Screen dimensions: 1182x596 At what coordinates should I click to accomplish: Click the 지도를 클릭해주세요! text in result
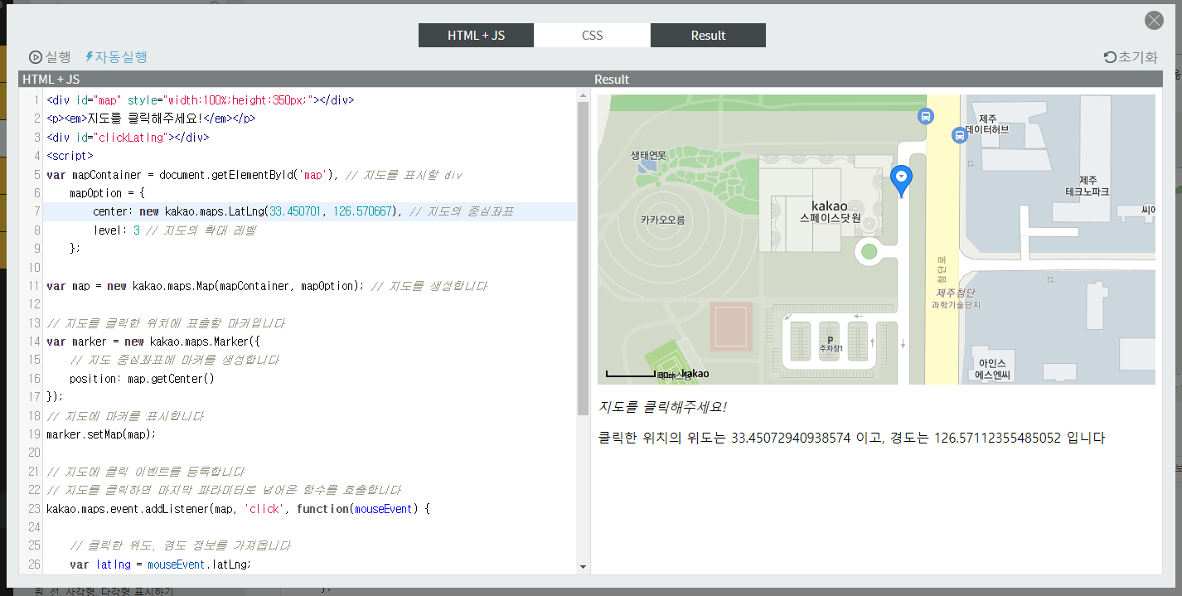pos(662,407)
